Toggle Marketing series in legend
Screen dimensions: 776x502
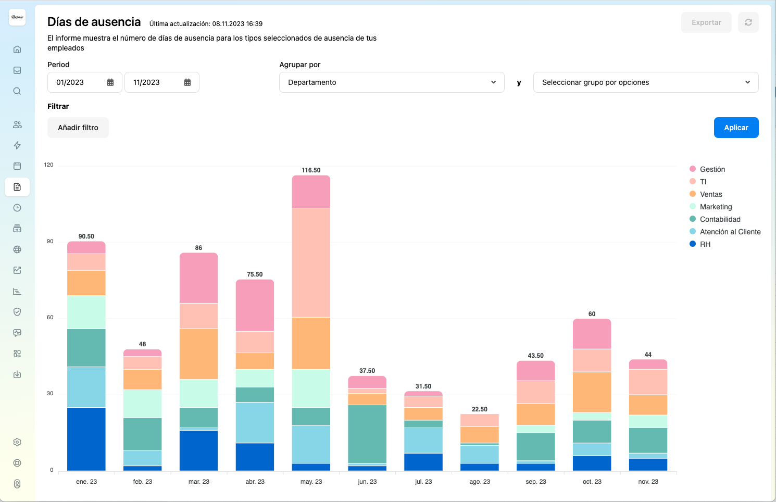coord(711,207)
